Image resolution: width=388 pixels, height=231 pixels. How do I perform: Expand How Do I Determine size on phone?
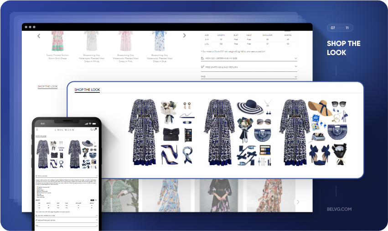[67, 216]
